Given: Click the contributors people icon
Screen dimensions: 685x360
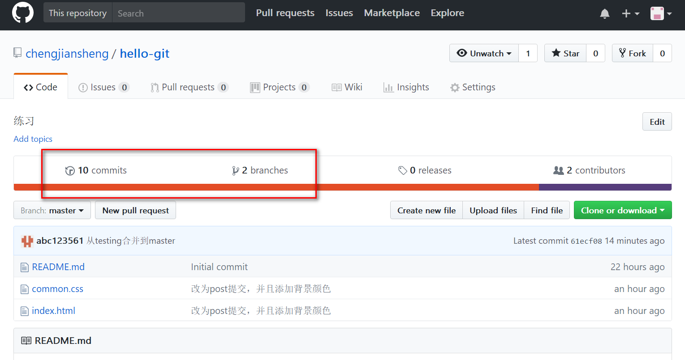Looking at the screenshot, I should tap(559, 170).
